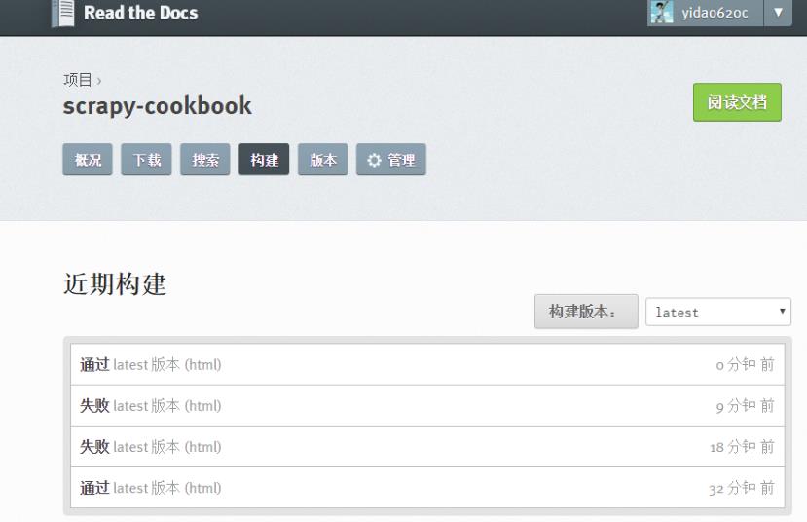This screenshot has width=807, height=522.
Task: Open the passed build from 0 minutes ago
Action: coord(427,364)
